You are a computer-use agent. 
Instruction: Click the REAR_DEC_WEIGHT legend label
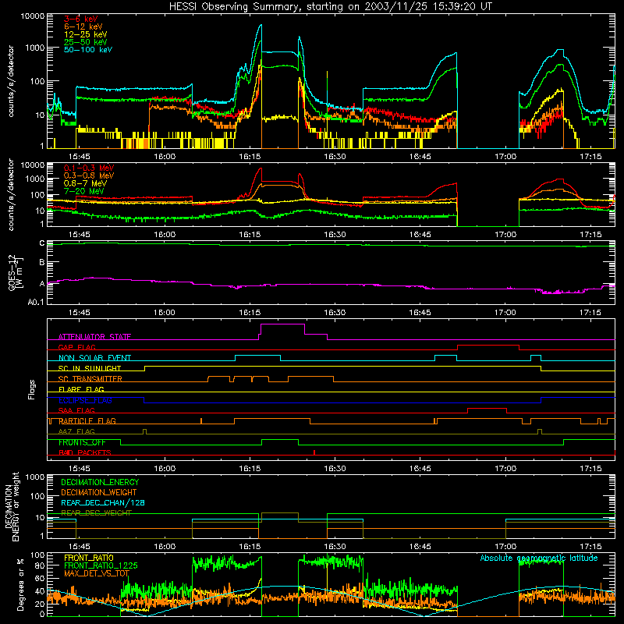coord(96,513)
